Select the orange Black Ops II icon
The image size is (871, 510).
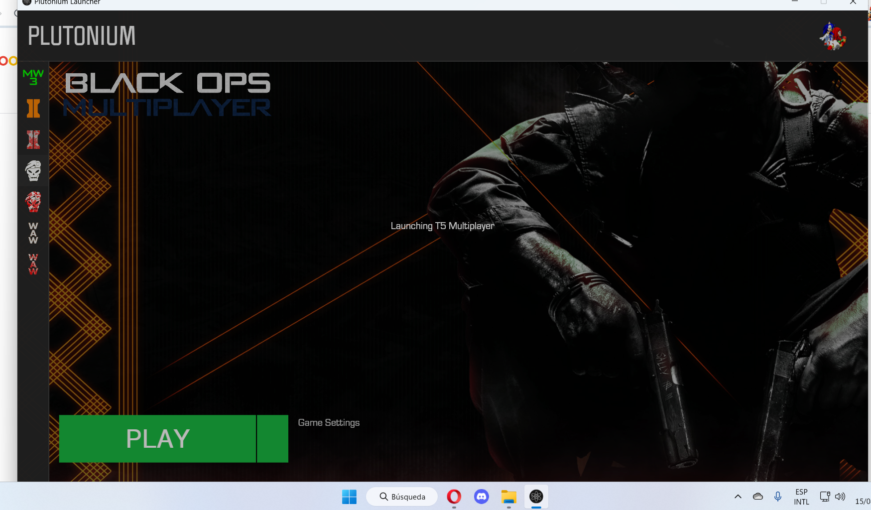click(33, 108)
